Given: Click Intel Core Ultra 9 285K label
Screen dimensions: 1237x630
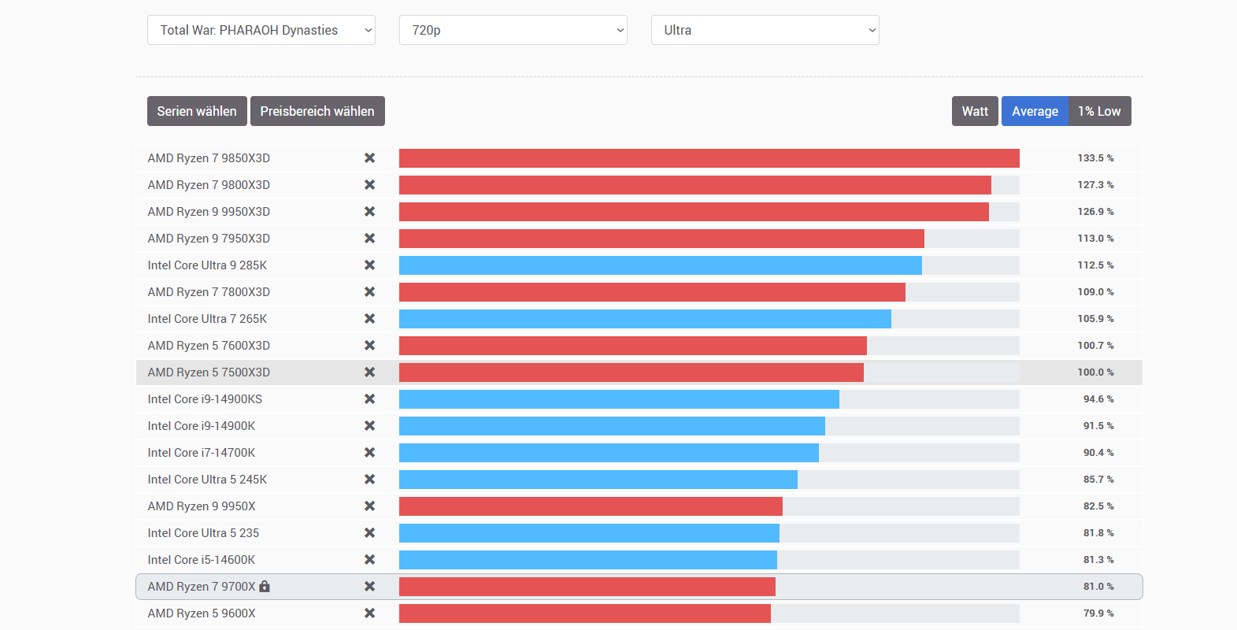Looking at the screenshot, I should (207, 265).
